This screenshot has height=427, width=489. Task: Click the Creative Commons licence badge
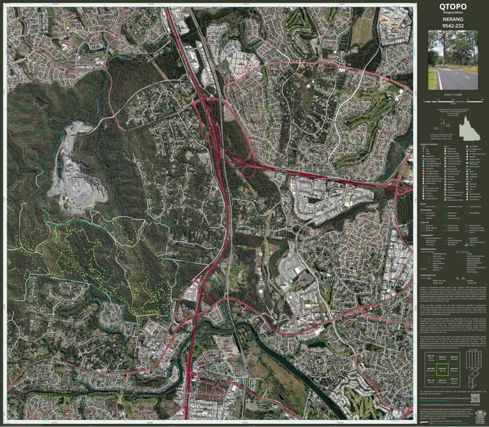[x=424, y=423]
